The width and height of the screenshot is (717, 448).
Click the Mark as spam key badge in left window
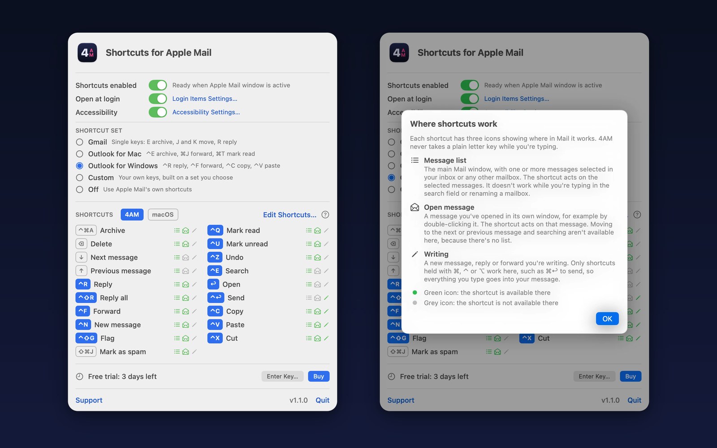coord(86,351)
